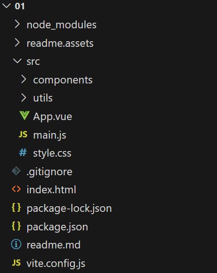217x273 pixels.
Task: Click the Vue icon beside App.vue
Action: coord(25,116)
